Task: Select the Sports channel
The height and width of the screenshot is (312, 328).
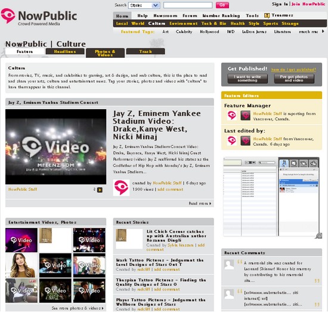Action: tap(271, 23)
